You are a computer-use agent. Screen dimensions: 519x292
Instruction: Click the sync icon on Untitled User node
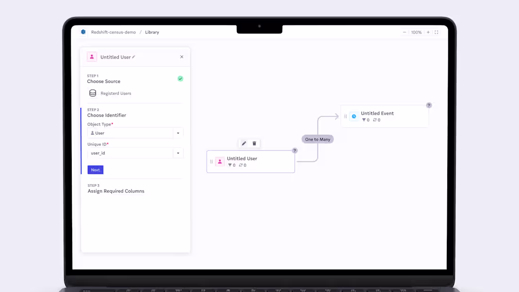click(241, 165)
